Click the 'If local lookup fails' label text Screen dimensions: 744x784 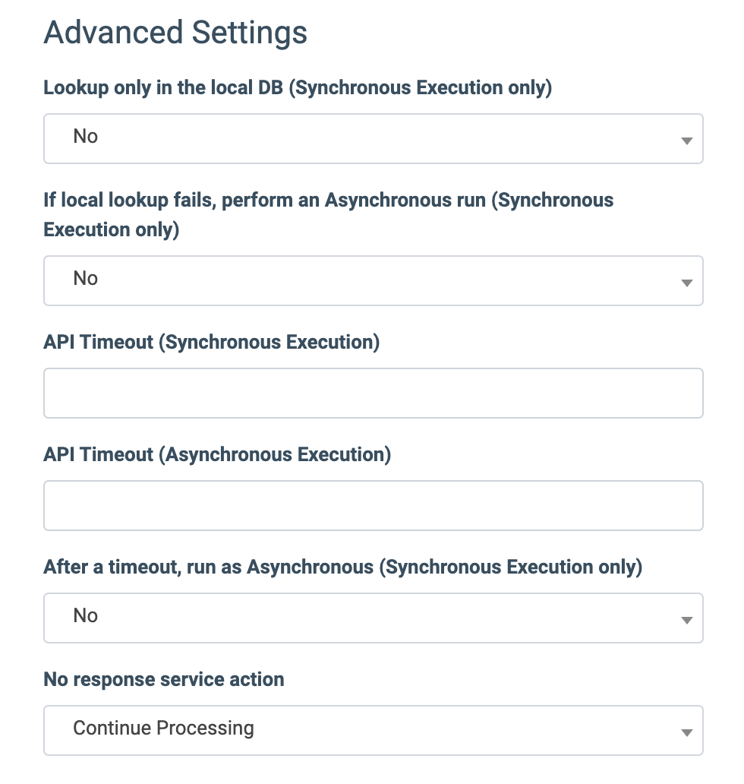tap(328, 214)
